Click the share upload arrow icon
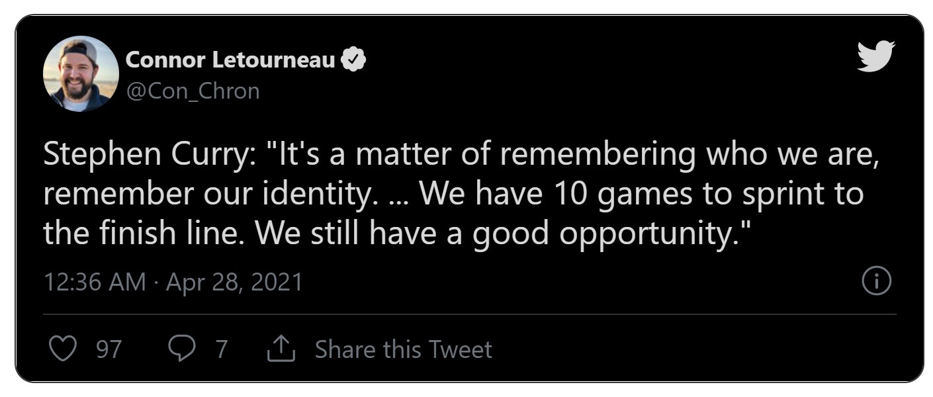 coord(281,349)
